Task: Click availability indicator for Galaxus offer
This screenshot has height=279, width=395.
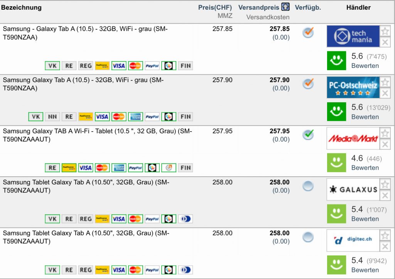Action: [x=308, y=186]
